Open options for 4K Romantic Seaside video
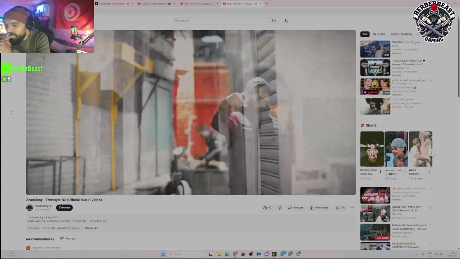Image resolution: width=460 pixels, height=259 pixels. point(431,226)
